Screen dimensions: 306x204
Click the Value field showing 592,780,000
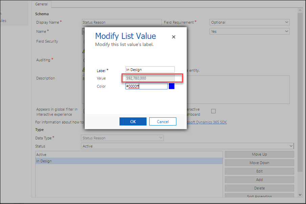[150, 78]
